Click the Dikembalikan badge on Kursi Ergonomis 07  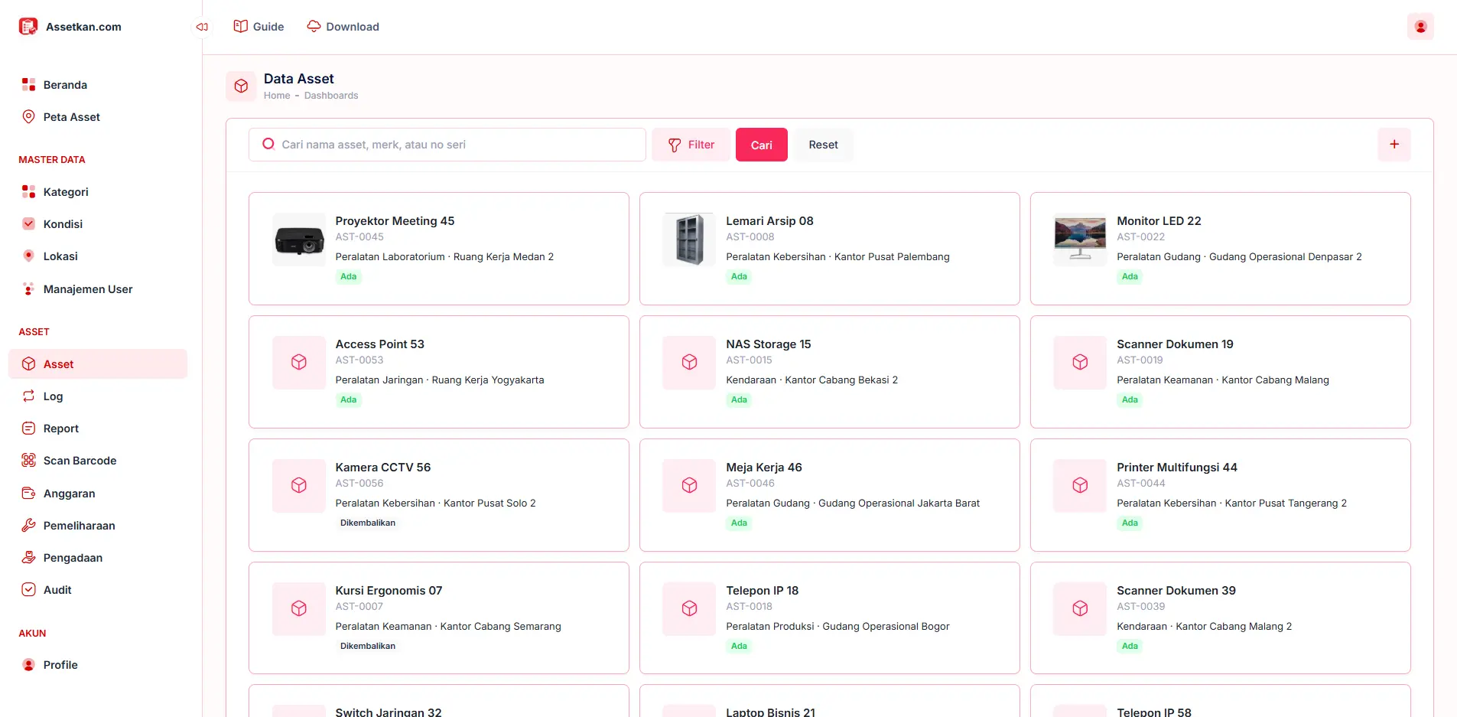click(x=368, y=647)
